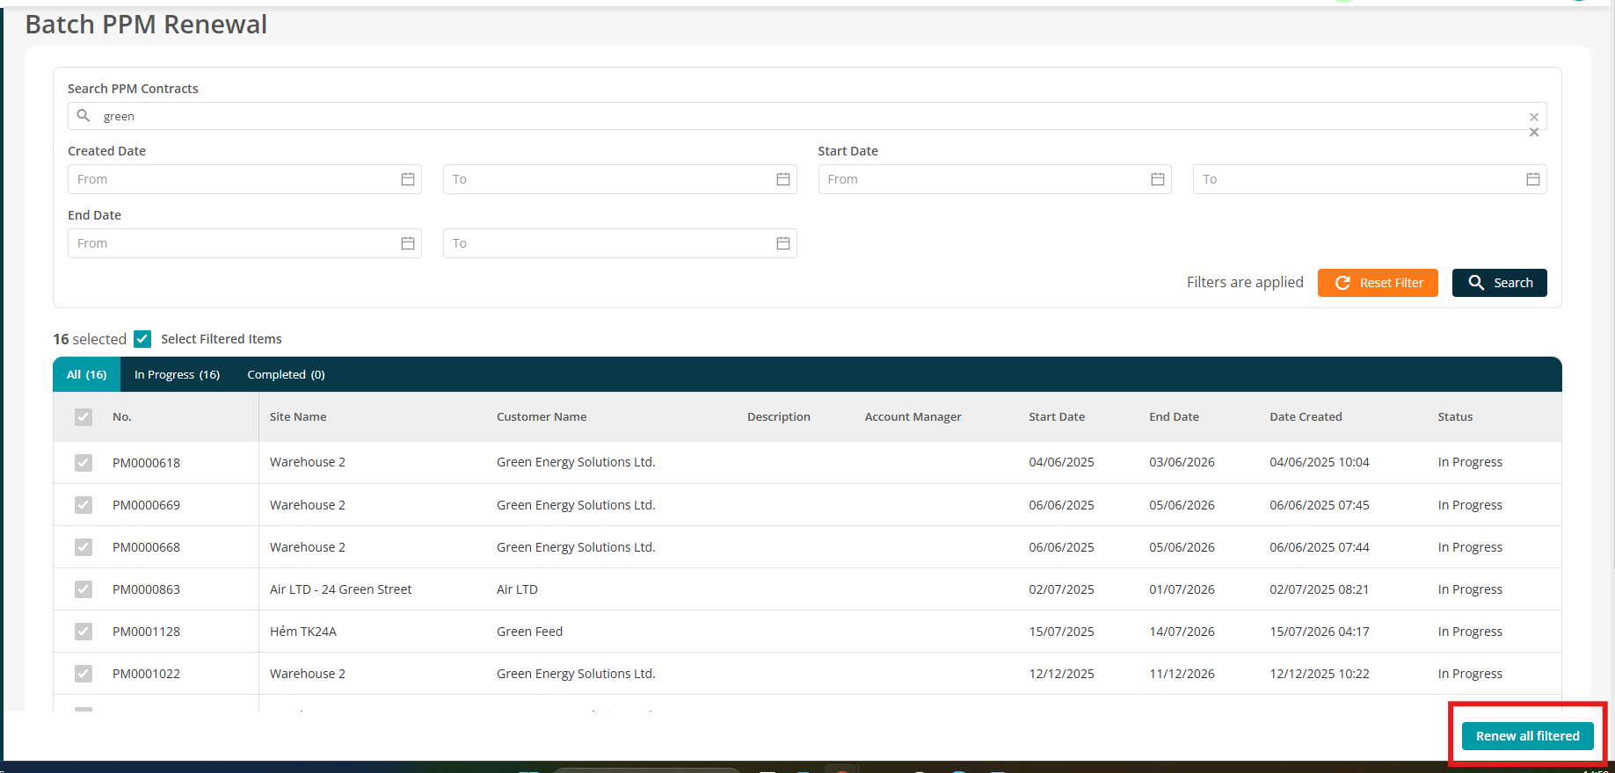Click the '14/07/2026' end date cell

1182,632
